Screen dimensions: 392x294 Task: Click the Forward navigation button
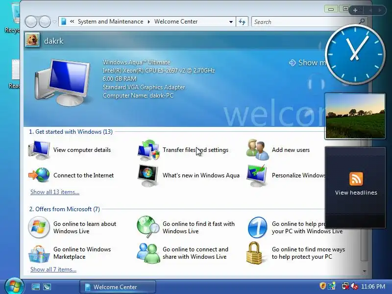coord(45,22)
